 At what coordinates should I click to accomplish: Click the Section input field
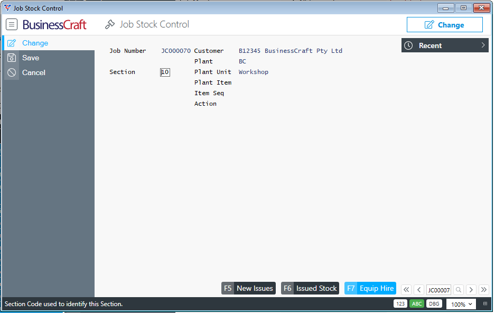coord(165,72)
